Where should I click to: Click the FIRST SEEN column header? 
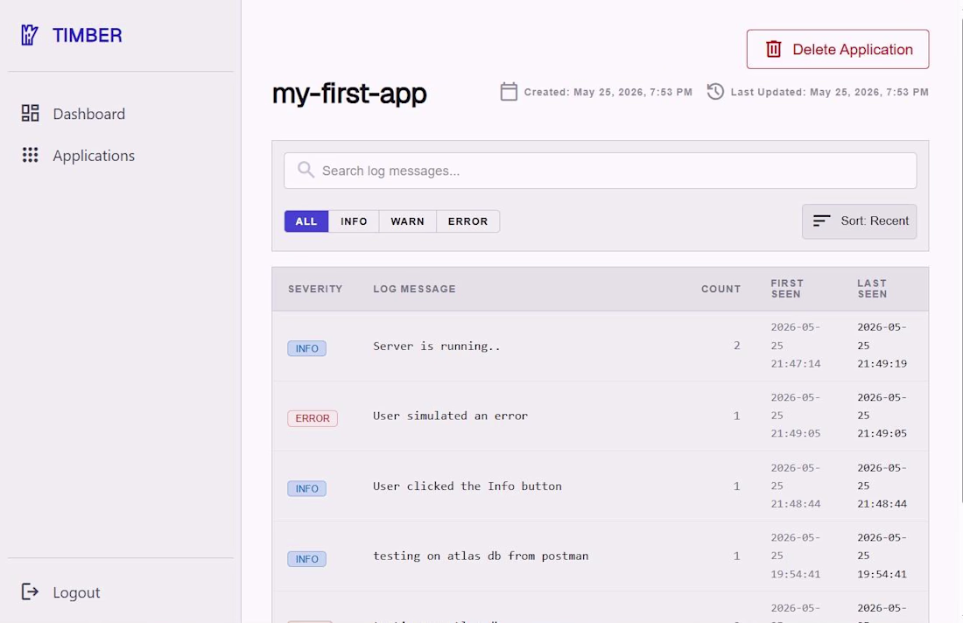787,289
